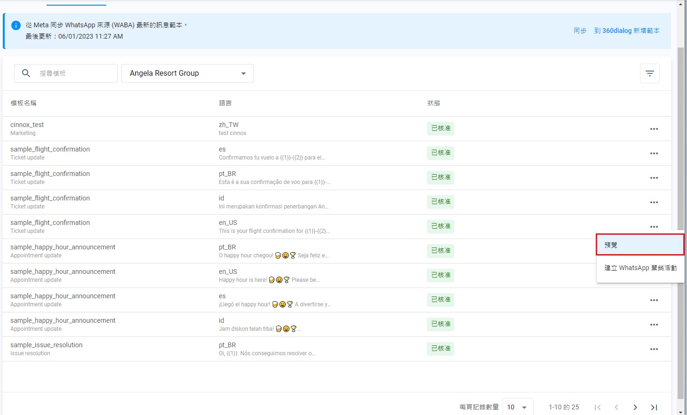The width and height of the screenshot is (687, 415).
Task: Jump to last page of templates
Action: 654,407
